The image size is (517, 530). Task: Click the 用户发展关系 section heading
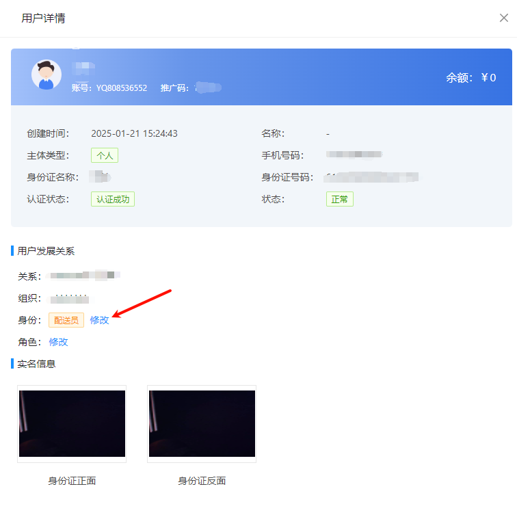46,251
